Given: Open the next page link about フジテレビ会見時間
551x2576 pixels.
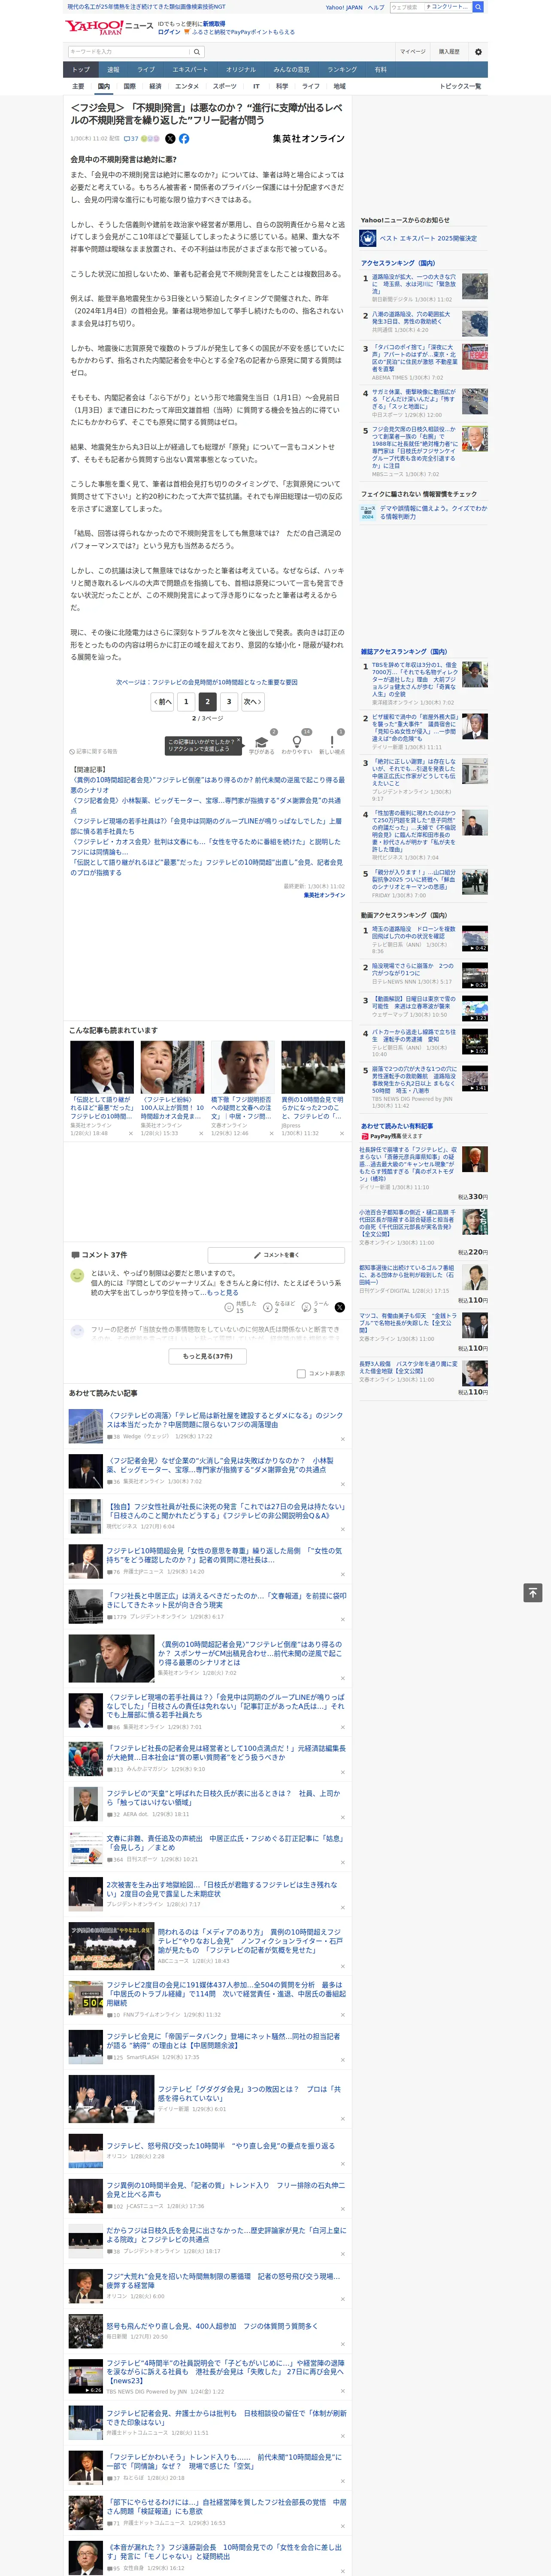Looking at the screenshot, I should point(207,682).
